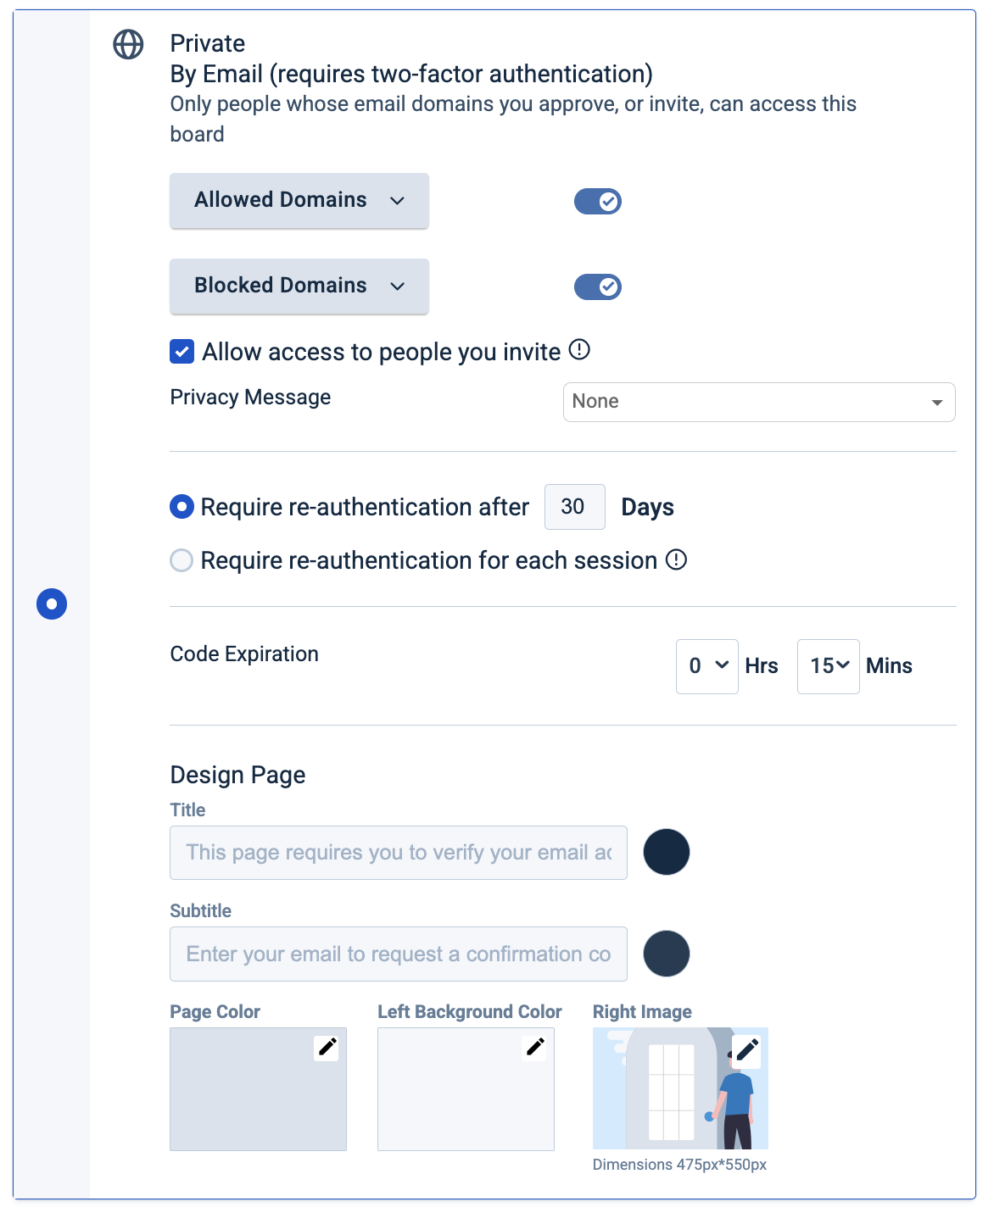This screenshot has width=994, height=1224.
Task: Click the Title text input field
Action: point(399,853)
